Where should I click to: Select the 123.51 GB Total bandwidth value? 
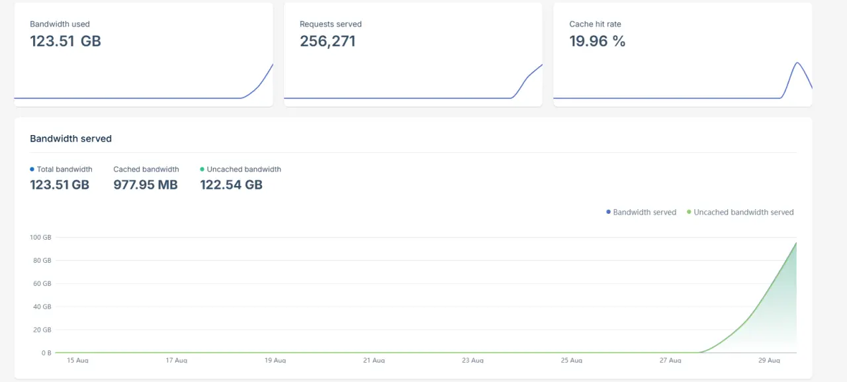[60, 185]
